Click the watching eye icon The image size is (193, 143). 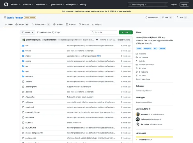coord(137,72)
